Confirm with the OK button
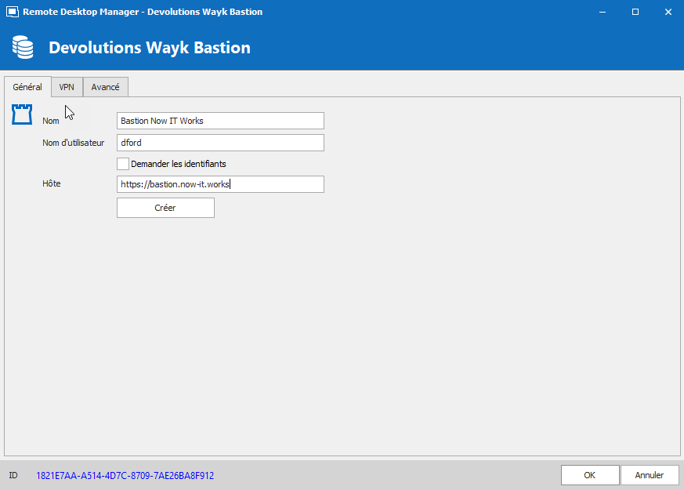This screenshot has height=490, width=684. pyautogui.click(x=590, y=475)
